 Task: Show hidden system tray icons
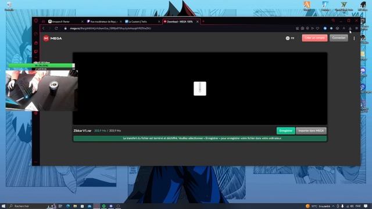[333, 206]
